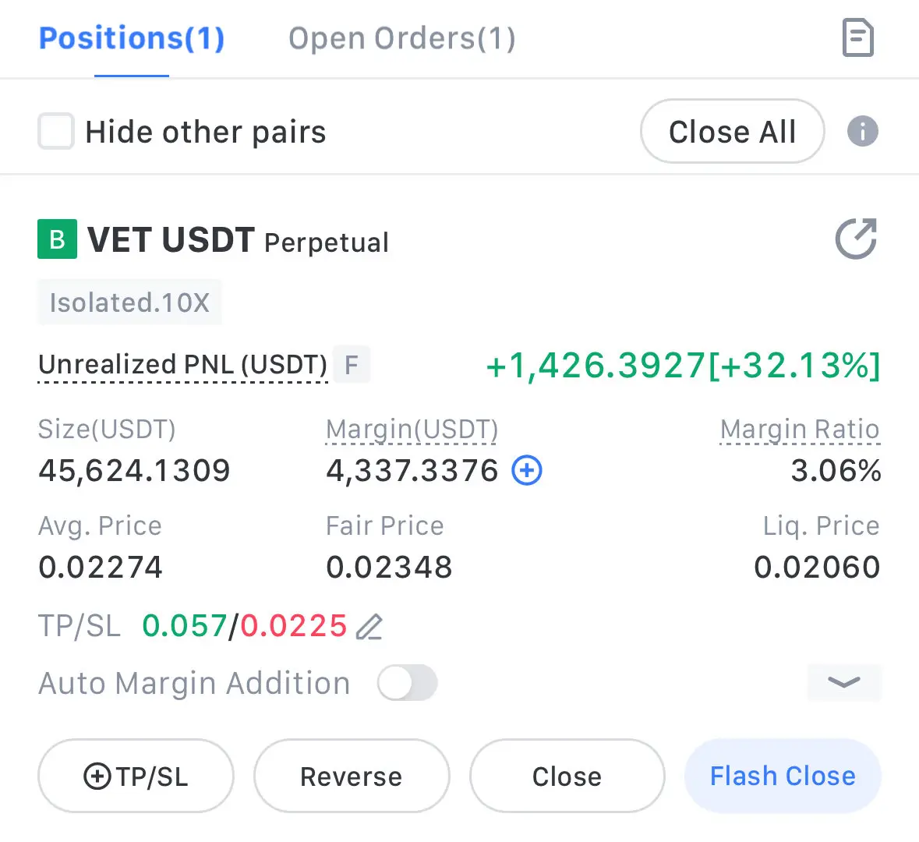Click the Unrealized PNL (USDT) label
The width and height of the screenshot is (919, 842).
[183, 365]
